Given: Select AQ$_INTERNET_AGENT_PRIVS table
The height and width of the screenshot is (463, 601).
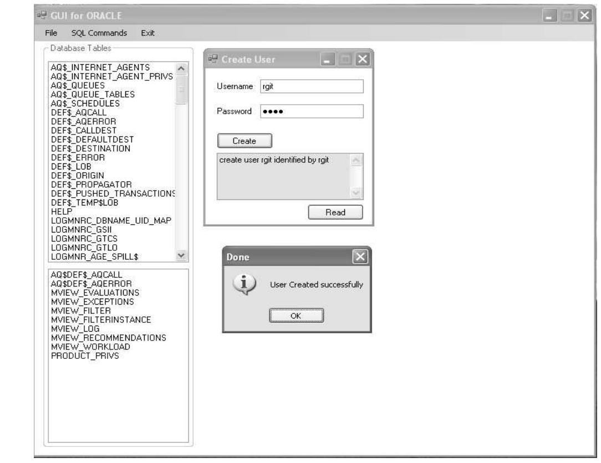Looking at the screenshot, I should 111,76.
